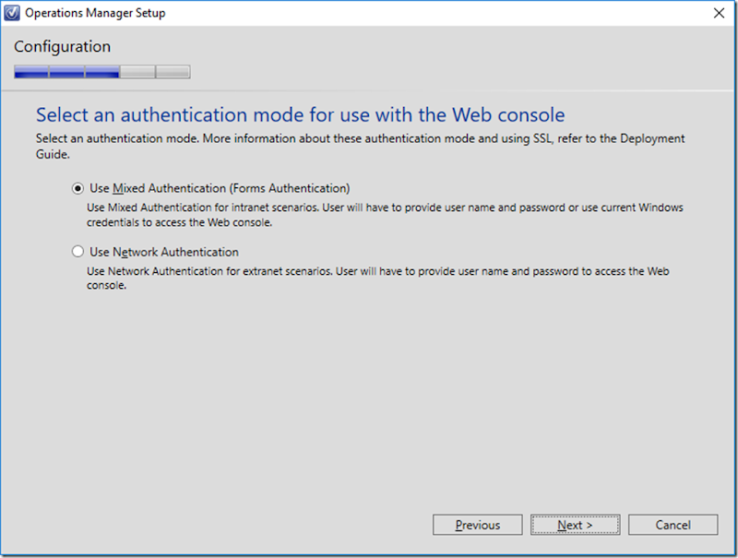The height and width of the screenshot is (558, 738).
Task: Click the 'Operations Manager Setup' window title
Action: (95, 13)
